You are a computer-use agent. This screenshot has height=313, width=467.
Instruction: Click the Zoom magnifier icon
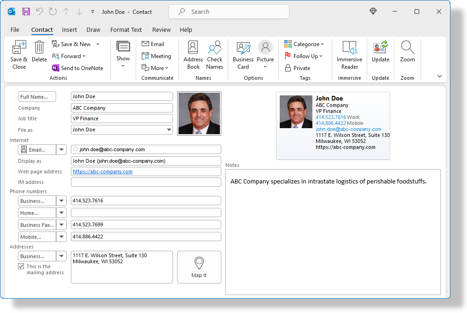click(407, 52)
